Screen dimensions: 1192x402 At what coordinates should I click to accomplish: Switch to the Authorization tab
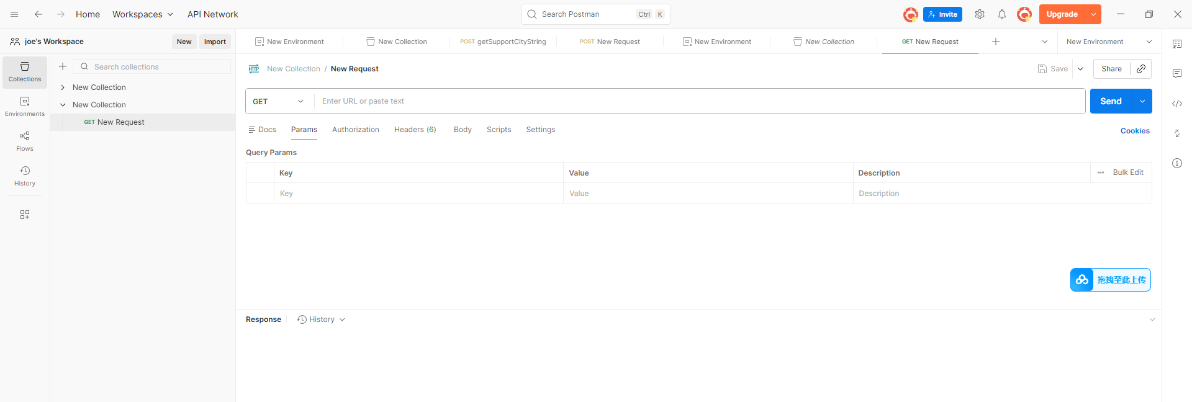(356, 130)
